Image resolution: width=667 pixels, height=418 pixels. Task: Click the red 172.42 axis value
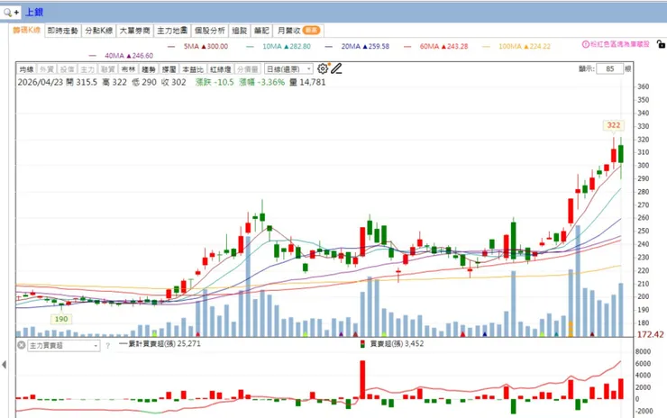tap(650, 334)
